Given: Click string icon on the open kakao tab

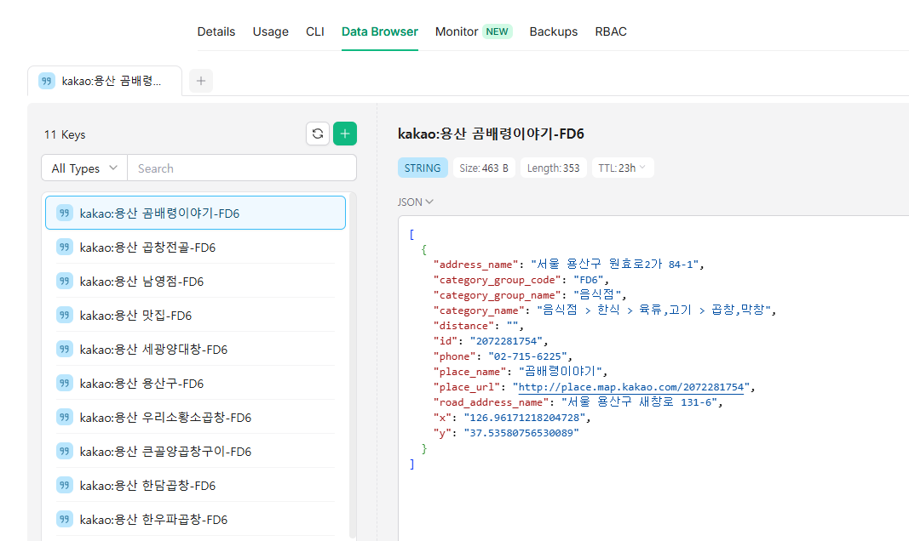Looking at the screenshot, I should (47, 81).
